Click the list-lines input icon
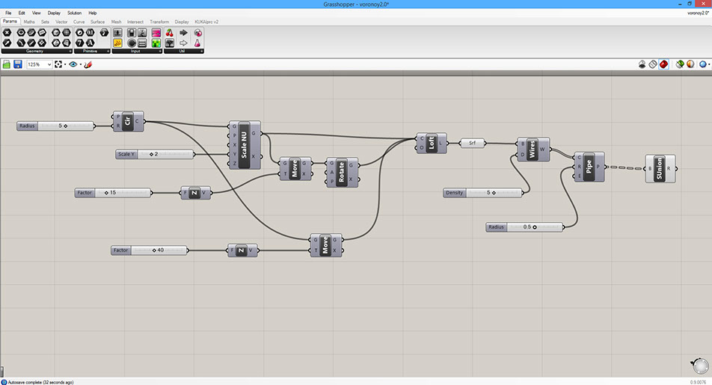The width and height of the screenshot is (712, 385). tap(142, 43)
